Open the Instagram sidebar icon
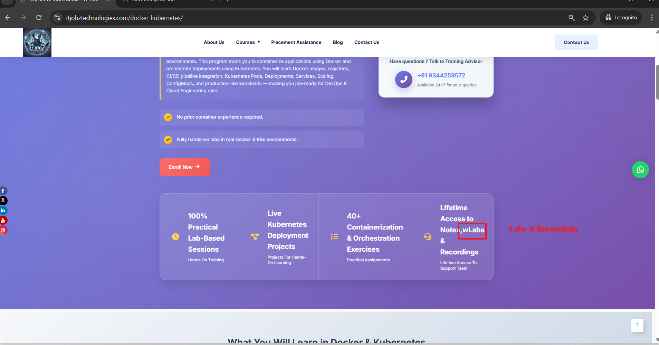 3,230
